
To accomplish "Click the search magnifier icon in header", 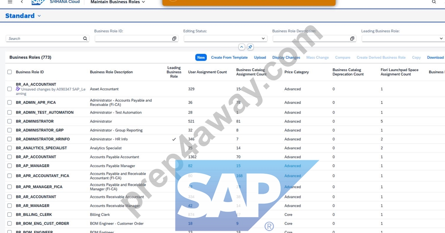I will point(434,2).
